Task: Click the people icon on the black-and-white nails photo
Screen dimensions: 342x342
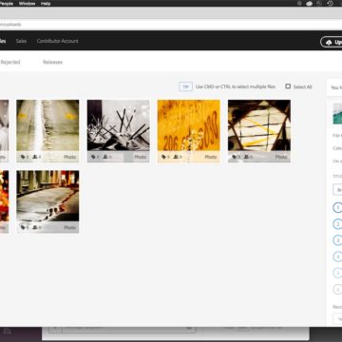Action: tap(105, 157)
